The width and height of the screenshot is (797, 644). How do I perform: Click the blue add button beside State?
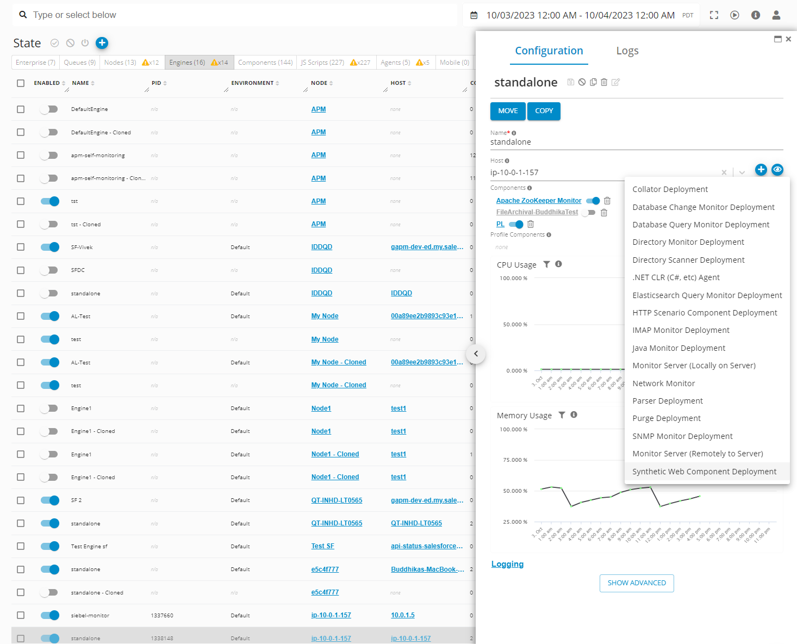pyautogui.click(x=102, y=43)
